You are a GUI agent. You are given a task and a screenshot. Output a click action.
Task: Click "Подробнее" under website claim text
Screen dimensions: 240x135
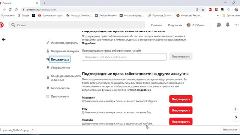[x=88, y=43]
